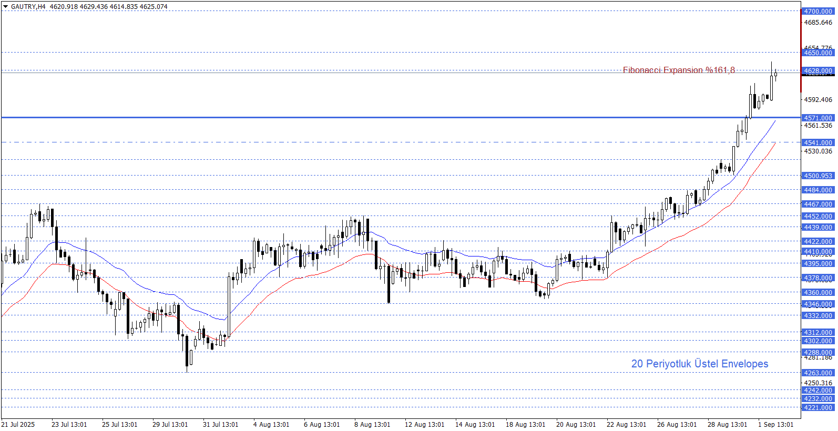
Task: Click the 4592.406 price scale value
Action: tap(818, 100)
